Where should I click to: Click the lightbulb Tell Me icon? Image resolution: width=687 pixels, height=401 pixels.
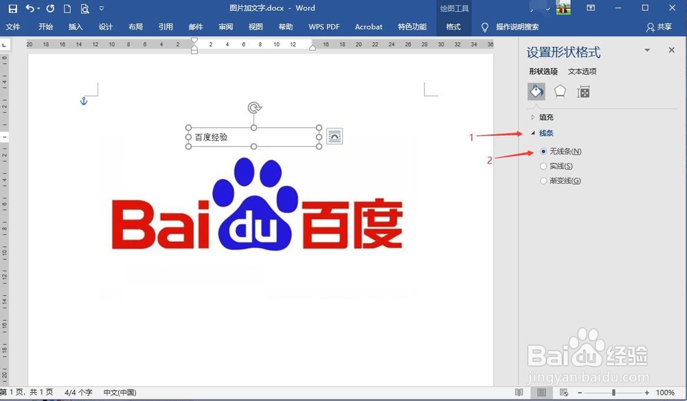pyautogui.click(x=484, y=27)
